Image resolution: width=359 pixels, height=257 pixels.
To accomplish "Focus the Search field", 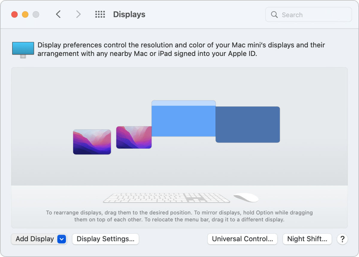I will 308,15.
